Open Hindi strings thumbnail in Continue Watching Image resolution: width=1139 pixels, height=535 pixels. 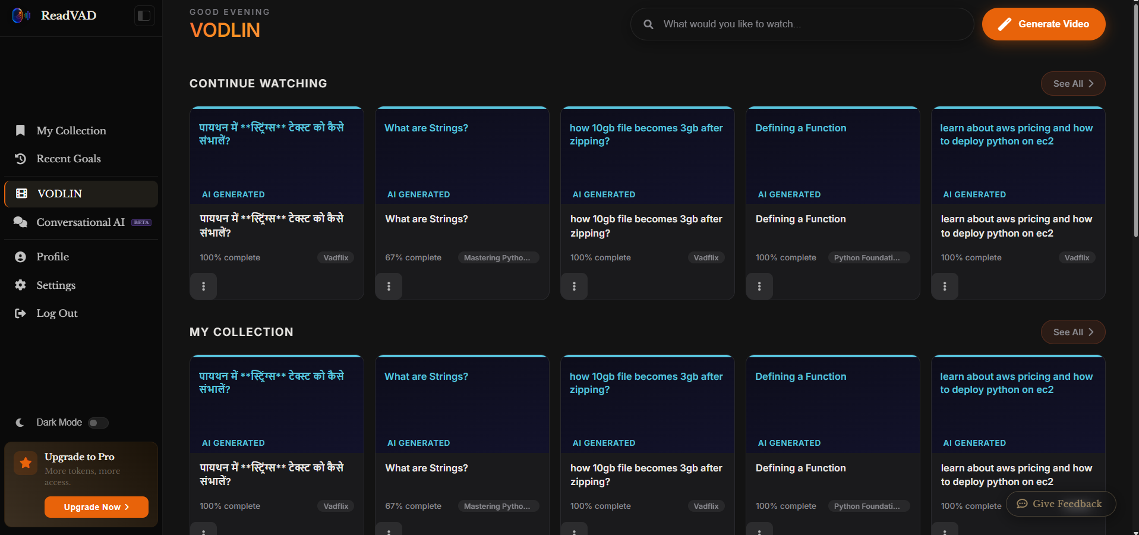pyautogui.click(x=277, y=156)
